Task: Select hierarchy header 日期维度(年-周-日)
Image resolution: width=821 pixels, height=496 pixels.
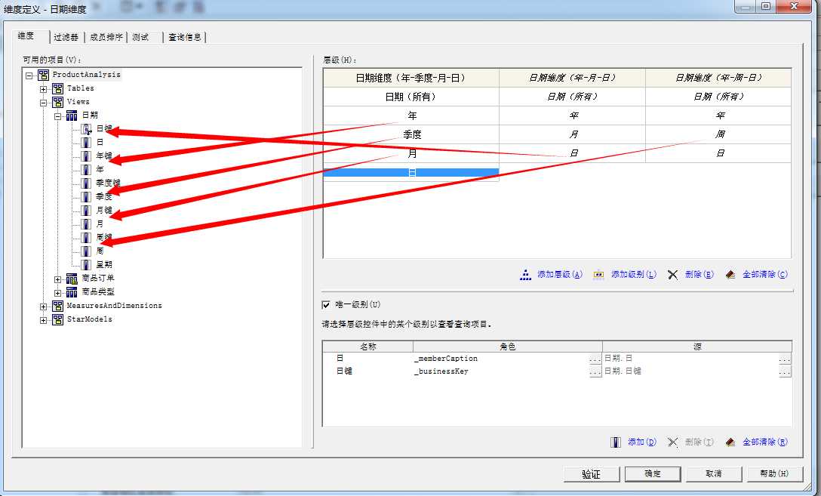Action: tap(718, 78)
